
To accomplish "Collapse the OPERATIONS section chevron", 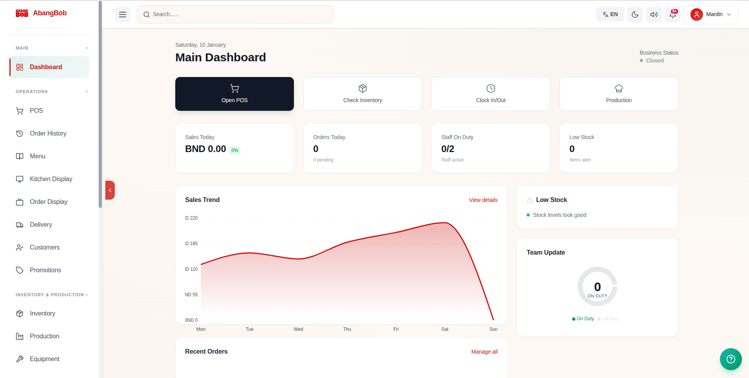I will point(87,92).
